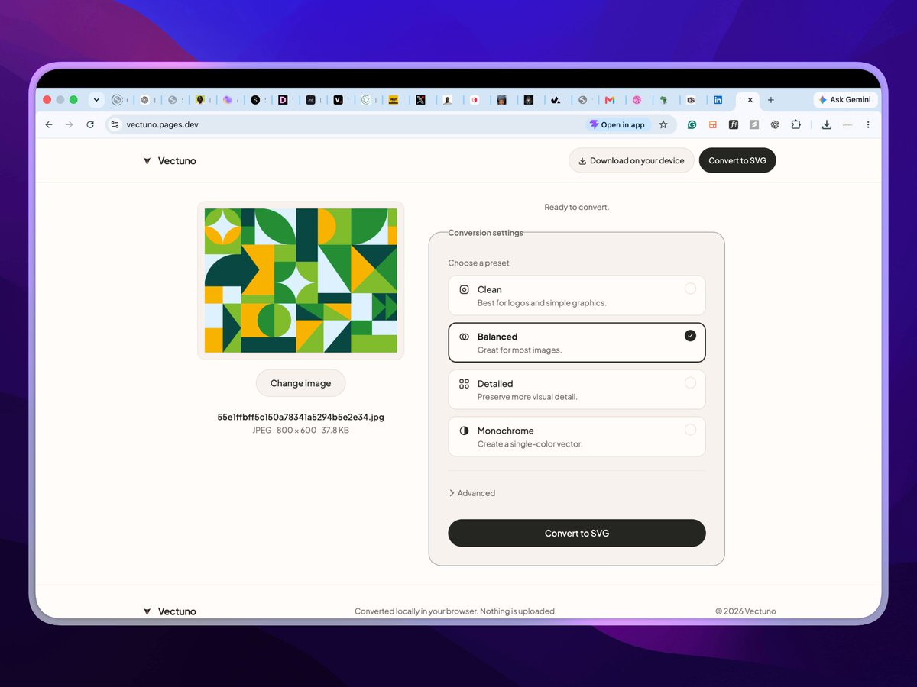The height and width of the screenshot is (687, 917).
Task: Open the Extensions puzzle icon
Action: click(795, 124)
